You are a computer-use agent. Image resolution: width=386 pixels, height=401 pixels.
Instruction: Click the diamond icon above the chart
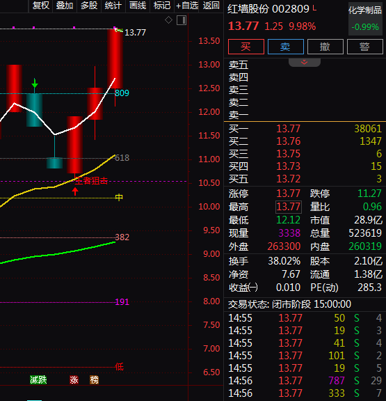point(168,20)
